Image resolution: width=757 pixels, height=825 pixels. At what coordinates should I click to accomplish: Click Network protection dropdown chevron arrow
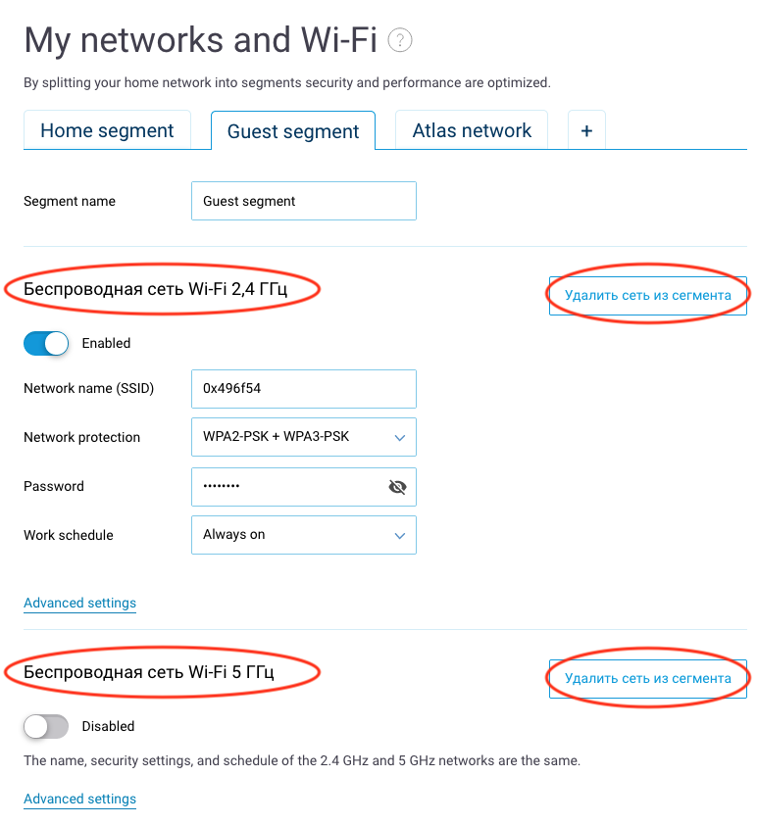click(400, 438)
